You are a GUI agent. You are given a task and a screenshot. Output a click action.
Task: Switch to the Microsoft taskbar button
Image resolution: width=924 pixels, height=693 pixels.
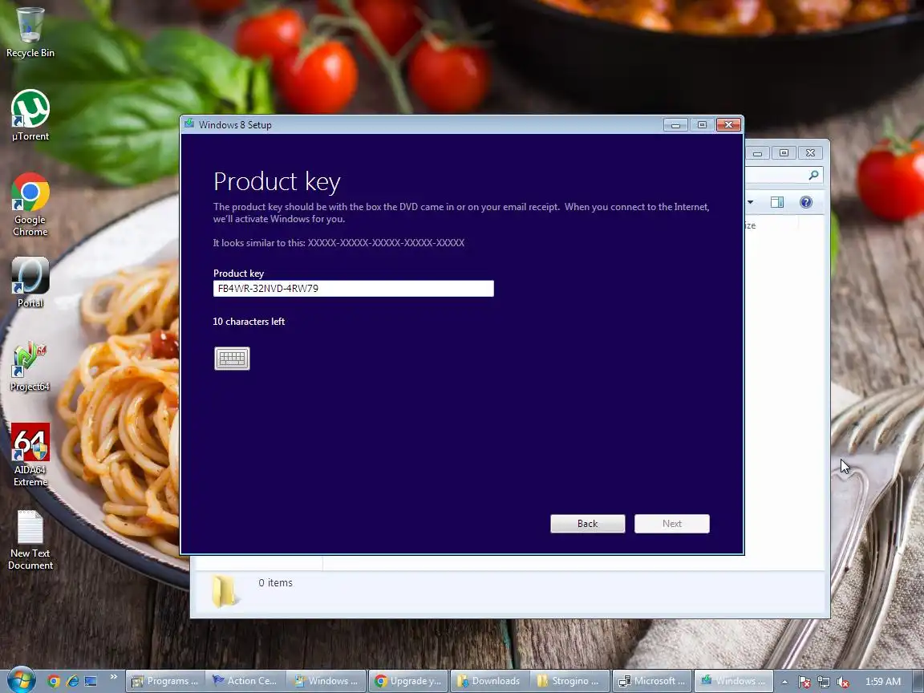pyautogui.click(x=652, y=681)
